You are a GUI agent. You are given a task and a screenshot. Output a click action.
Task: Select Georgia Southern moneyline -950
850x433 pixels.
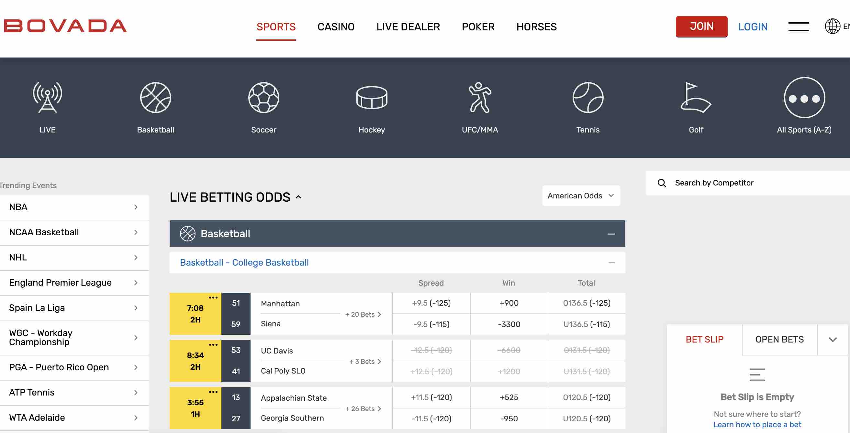(509, 419)
